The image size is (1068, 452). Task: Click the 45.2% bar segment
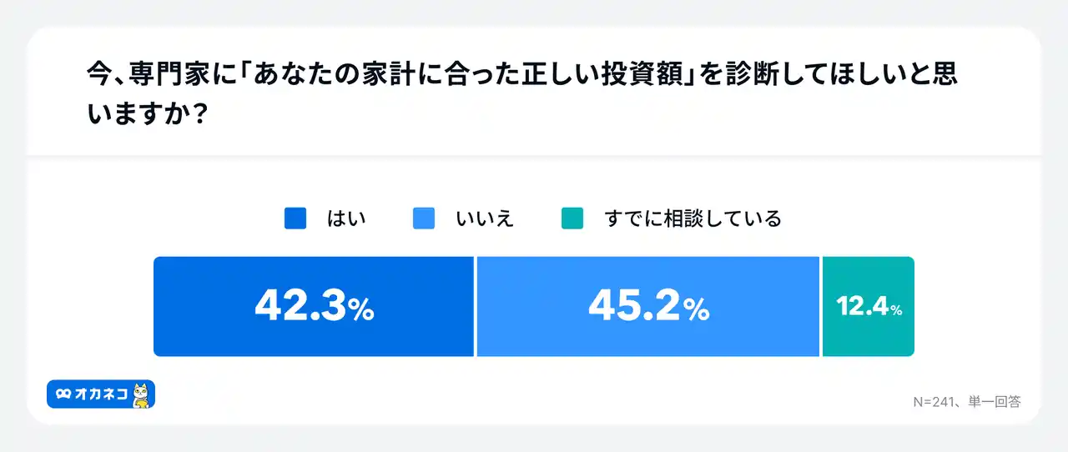[x=648, y=306]
